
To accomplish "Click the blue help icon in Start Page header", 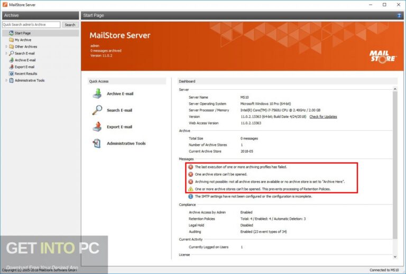I will 399,15.
